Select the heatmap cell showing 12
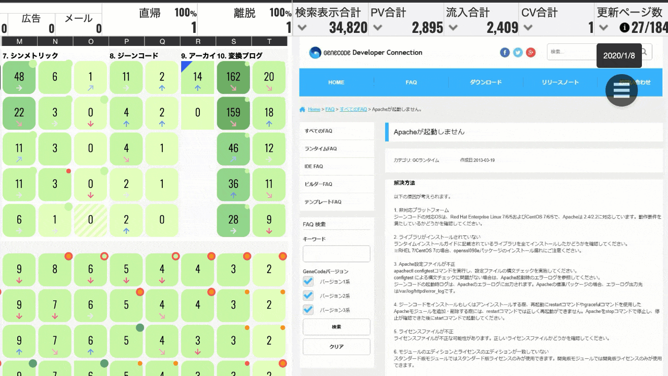668x376 pixels. pos(269,149)
